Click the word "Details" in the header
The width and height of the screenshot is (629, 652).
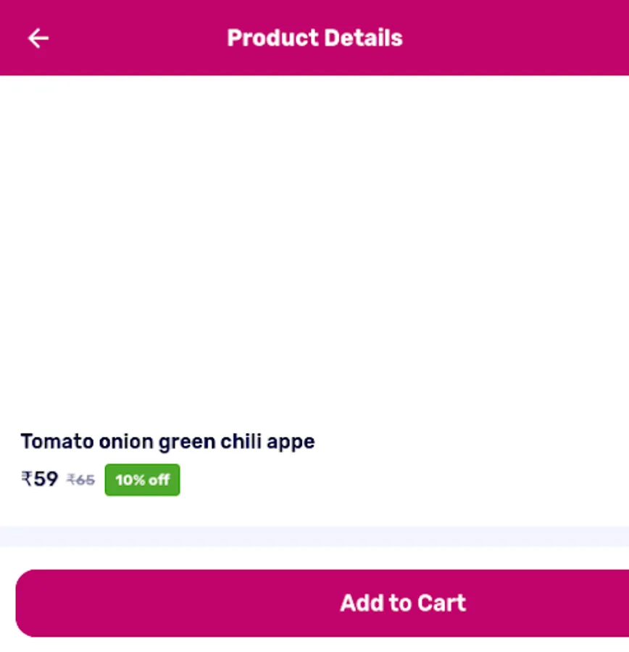(x=363, y=38)
